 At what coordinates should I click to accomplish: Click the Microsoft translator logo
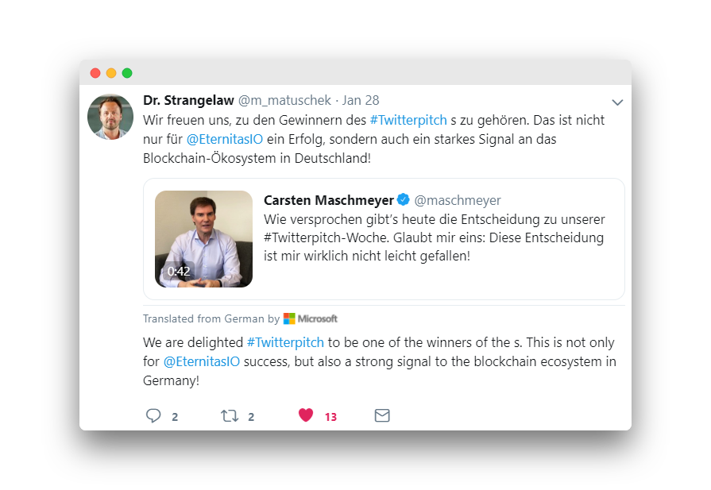point(311,318)
